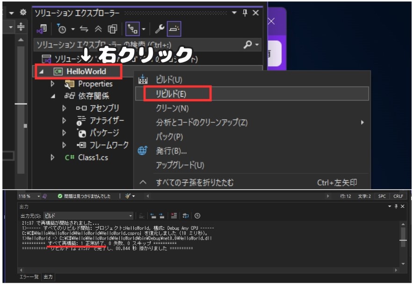Open the 118 % zoom dropdown
This screenshot has width=413, height=284.
(39, 196)
